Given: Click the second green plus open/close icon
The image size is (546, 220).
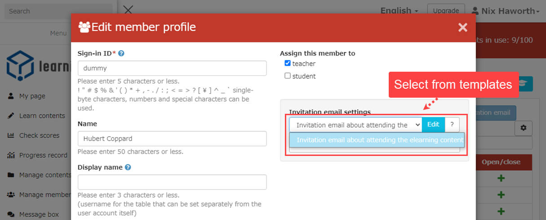Looking at the screenshot, I should pyautogui.click(x=501, y=195).
